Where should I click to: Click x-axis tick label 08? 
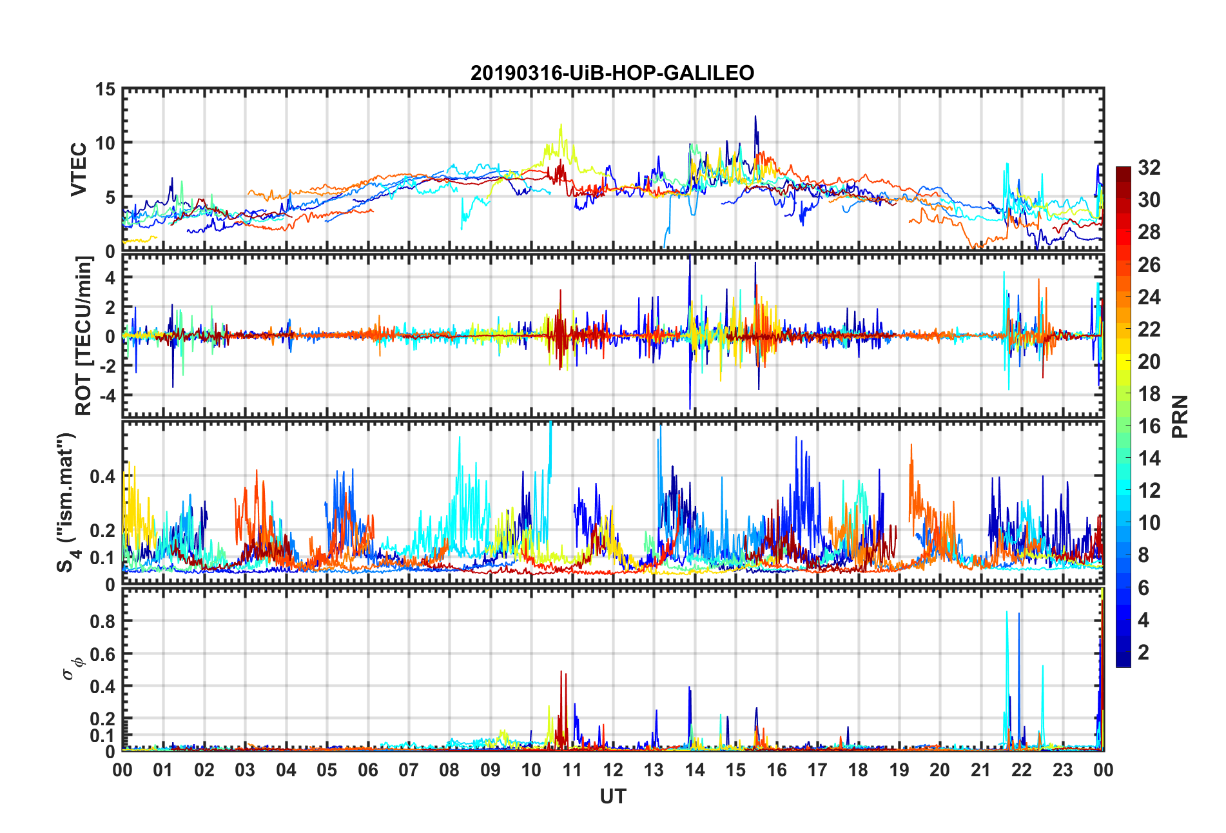[x=449, y=770]
